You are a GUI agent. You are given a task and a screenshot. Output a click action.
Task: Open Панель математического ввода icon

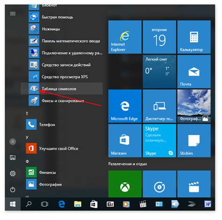pyautogui.click(x=34, y=41)
